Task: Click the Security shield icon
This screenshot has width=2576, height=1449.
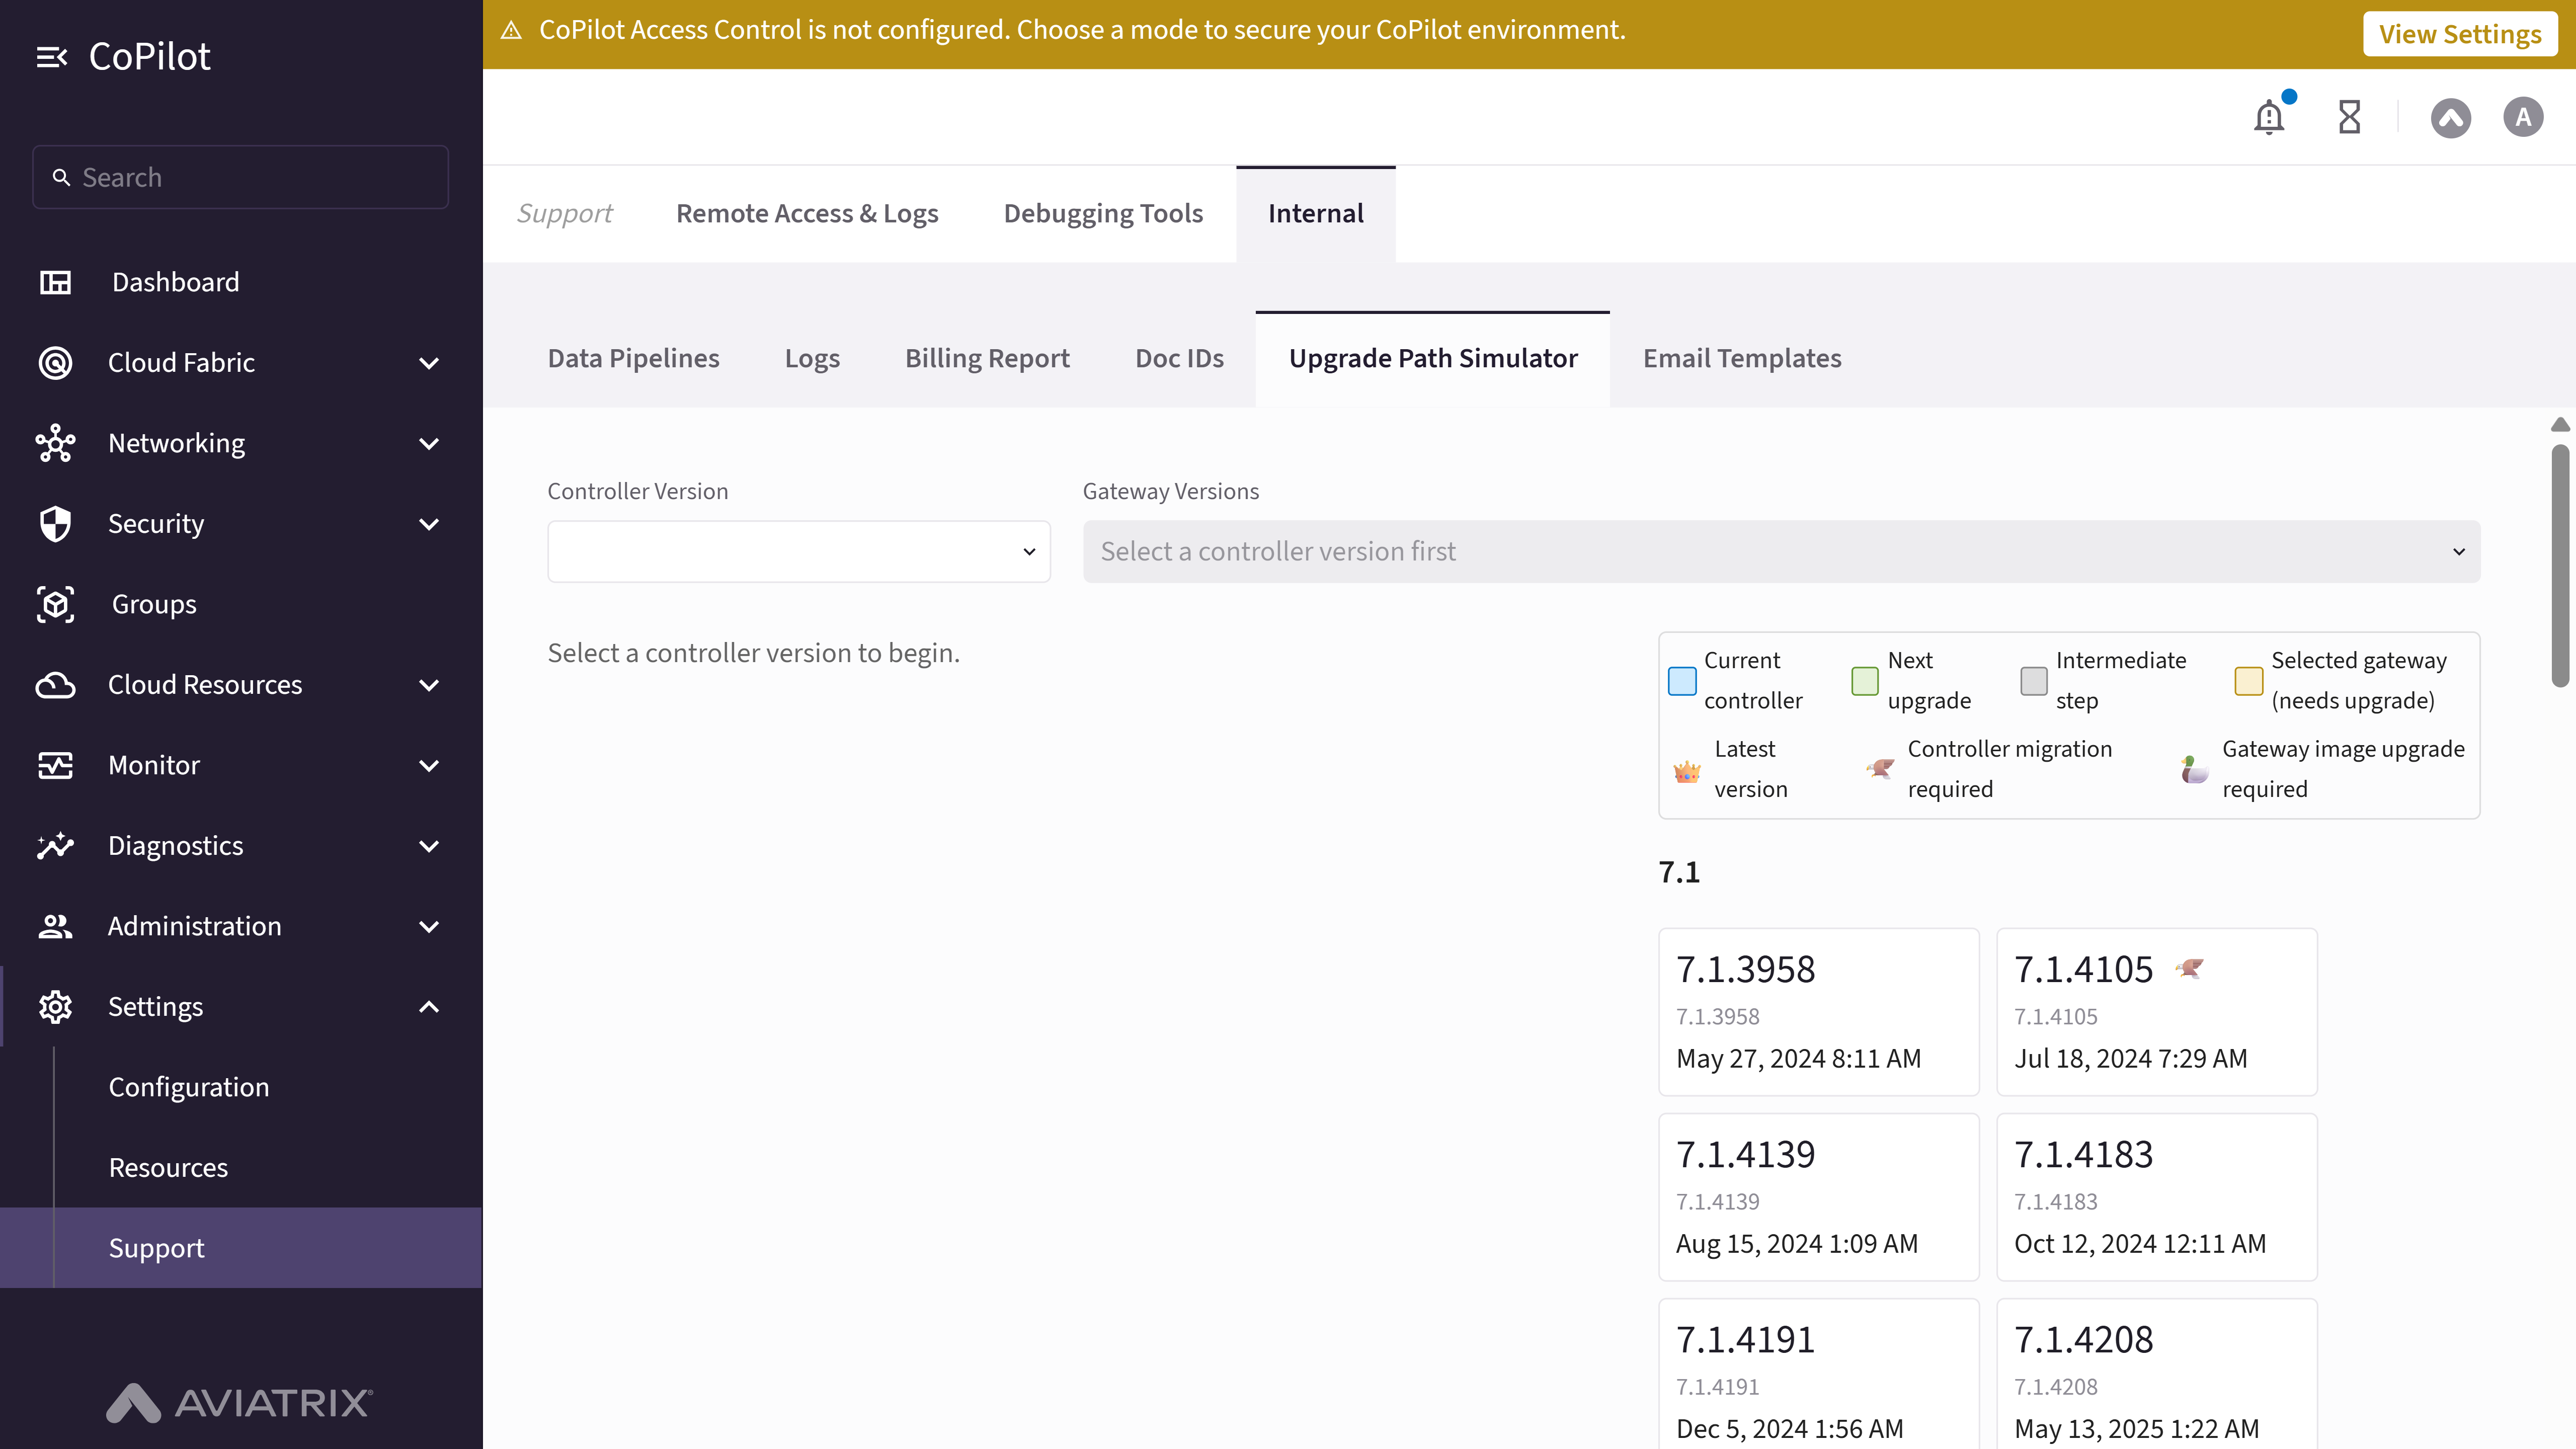Action: (55, 524)
